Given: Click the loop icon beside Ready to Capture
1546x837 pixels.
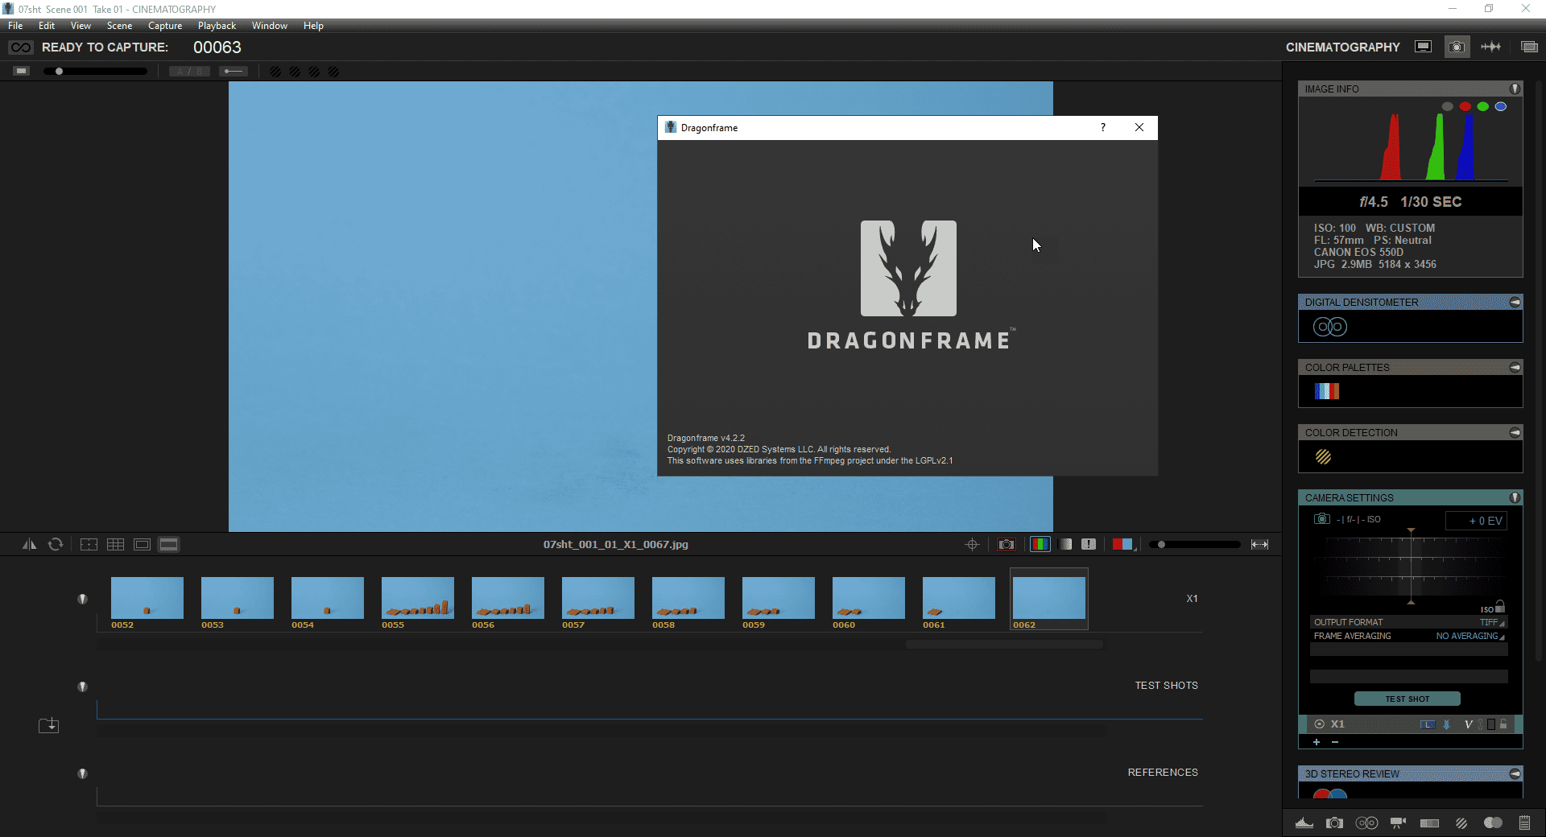Looking at the screenshot, I should click(x=20, y=47).
